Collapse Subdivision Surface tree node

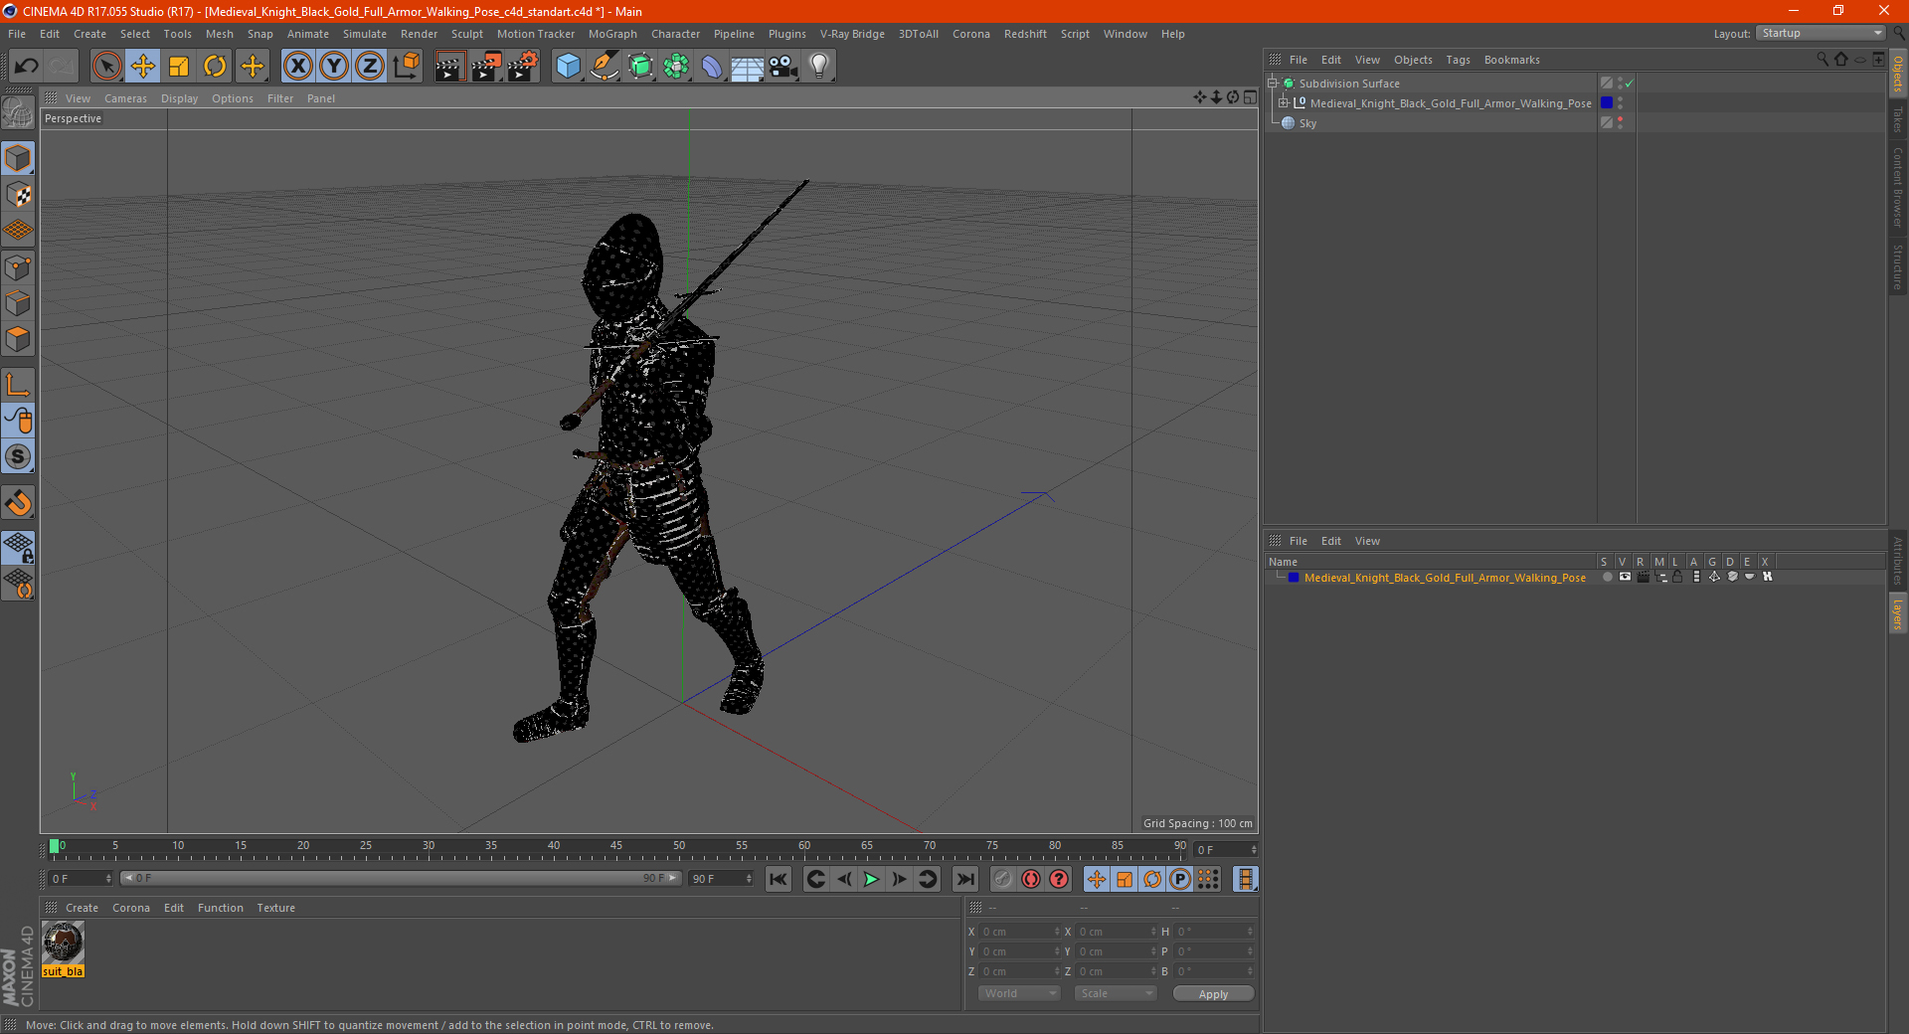coord(1272,84)
